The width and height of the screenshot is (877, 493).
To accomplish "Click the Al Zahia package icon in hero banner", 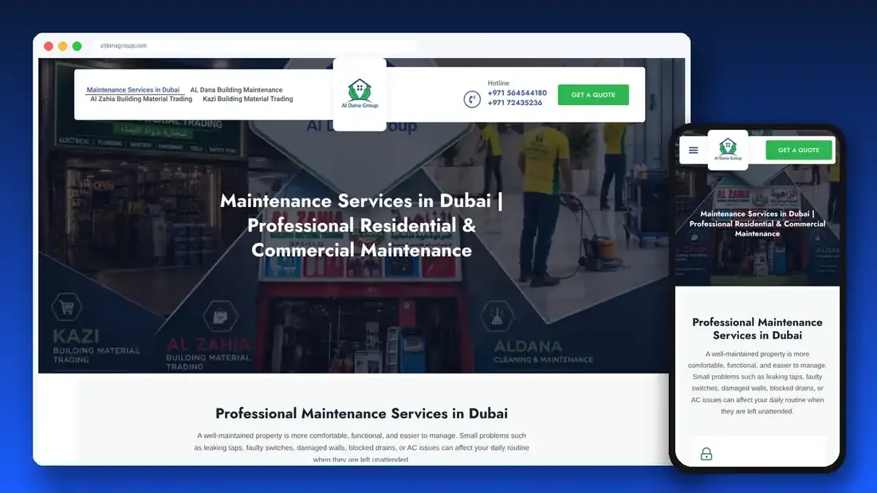I will click(x=220, y=316).
